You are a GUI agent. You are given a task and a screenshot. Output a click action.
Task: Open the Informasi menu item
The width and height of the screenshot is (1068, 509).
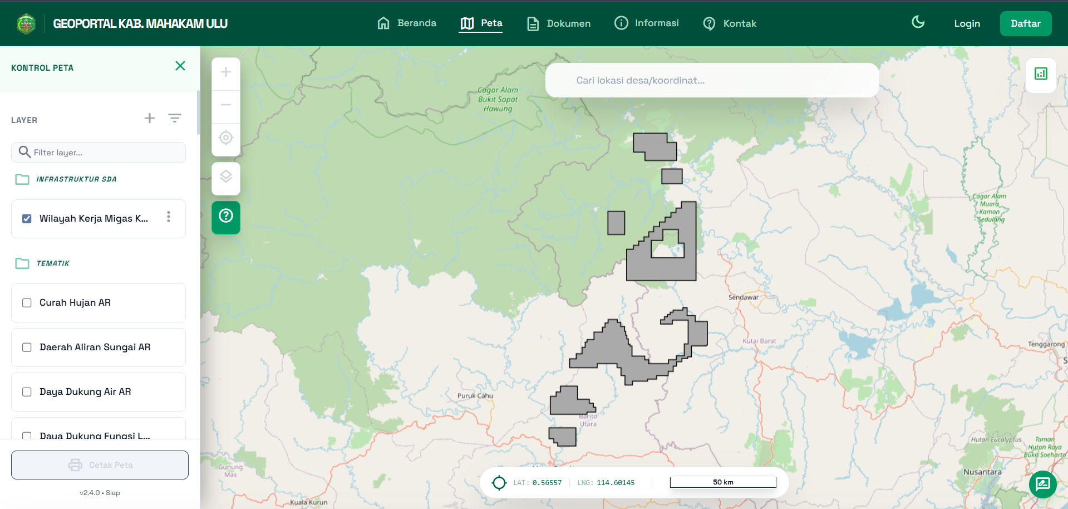click(x=647, y=23)
